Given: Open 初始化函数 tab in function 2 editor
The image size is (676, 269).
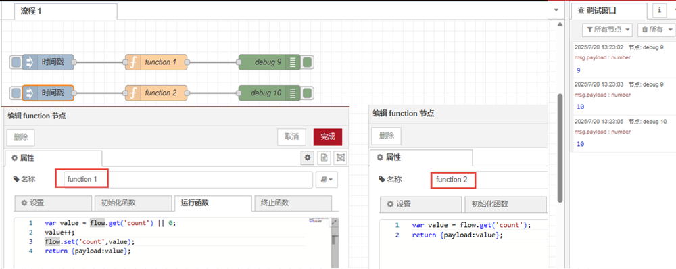Looking at the screenshot, I should (505, 204).
